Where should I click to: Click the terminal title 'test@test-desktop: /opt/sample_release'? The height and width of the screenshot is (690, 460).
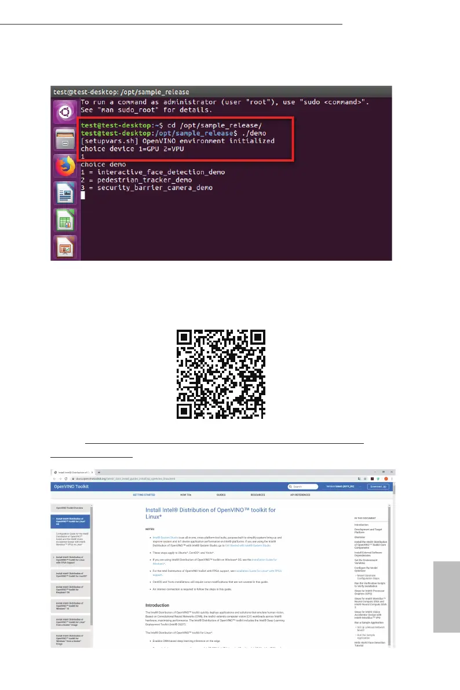pyautogui.click(x=121, y=92)
